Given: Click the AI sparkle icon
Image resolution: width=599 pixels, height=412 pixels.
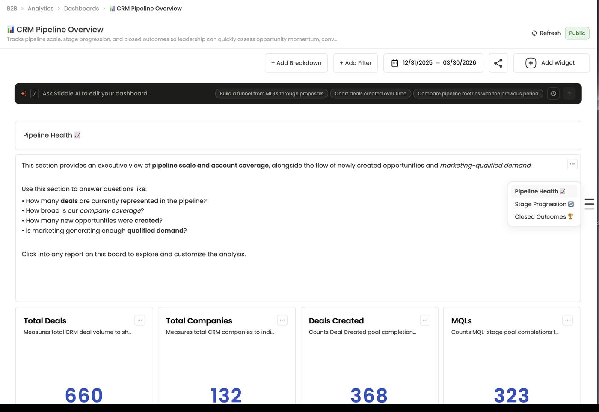Looking at the screenshot, I should pyautogui.click(x=24, y=94).
